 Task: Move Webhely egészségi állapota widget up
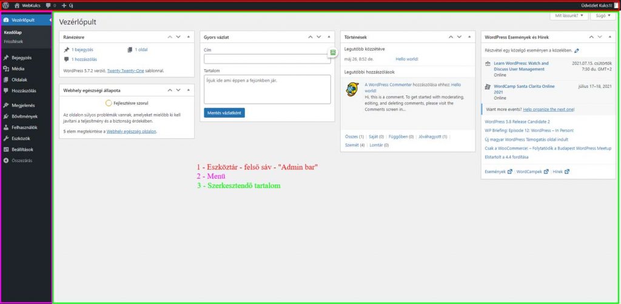[170, 90]
